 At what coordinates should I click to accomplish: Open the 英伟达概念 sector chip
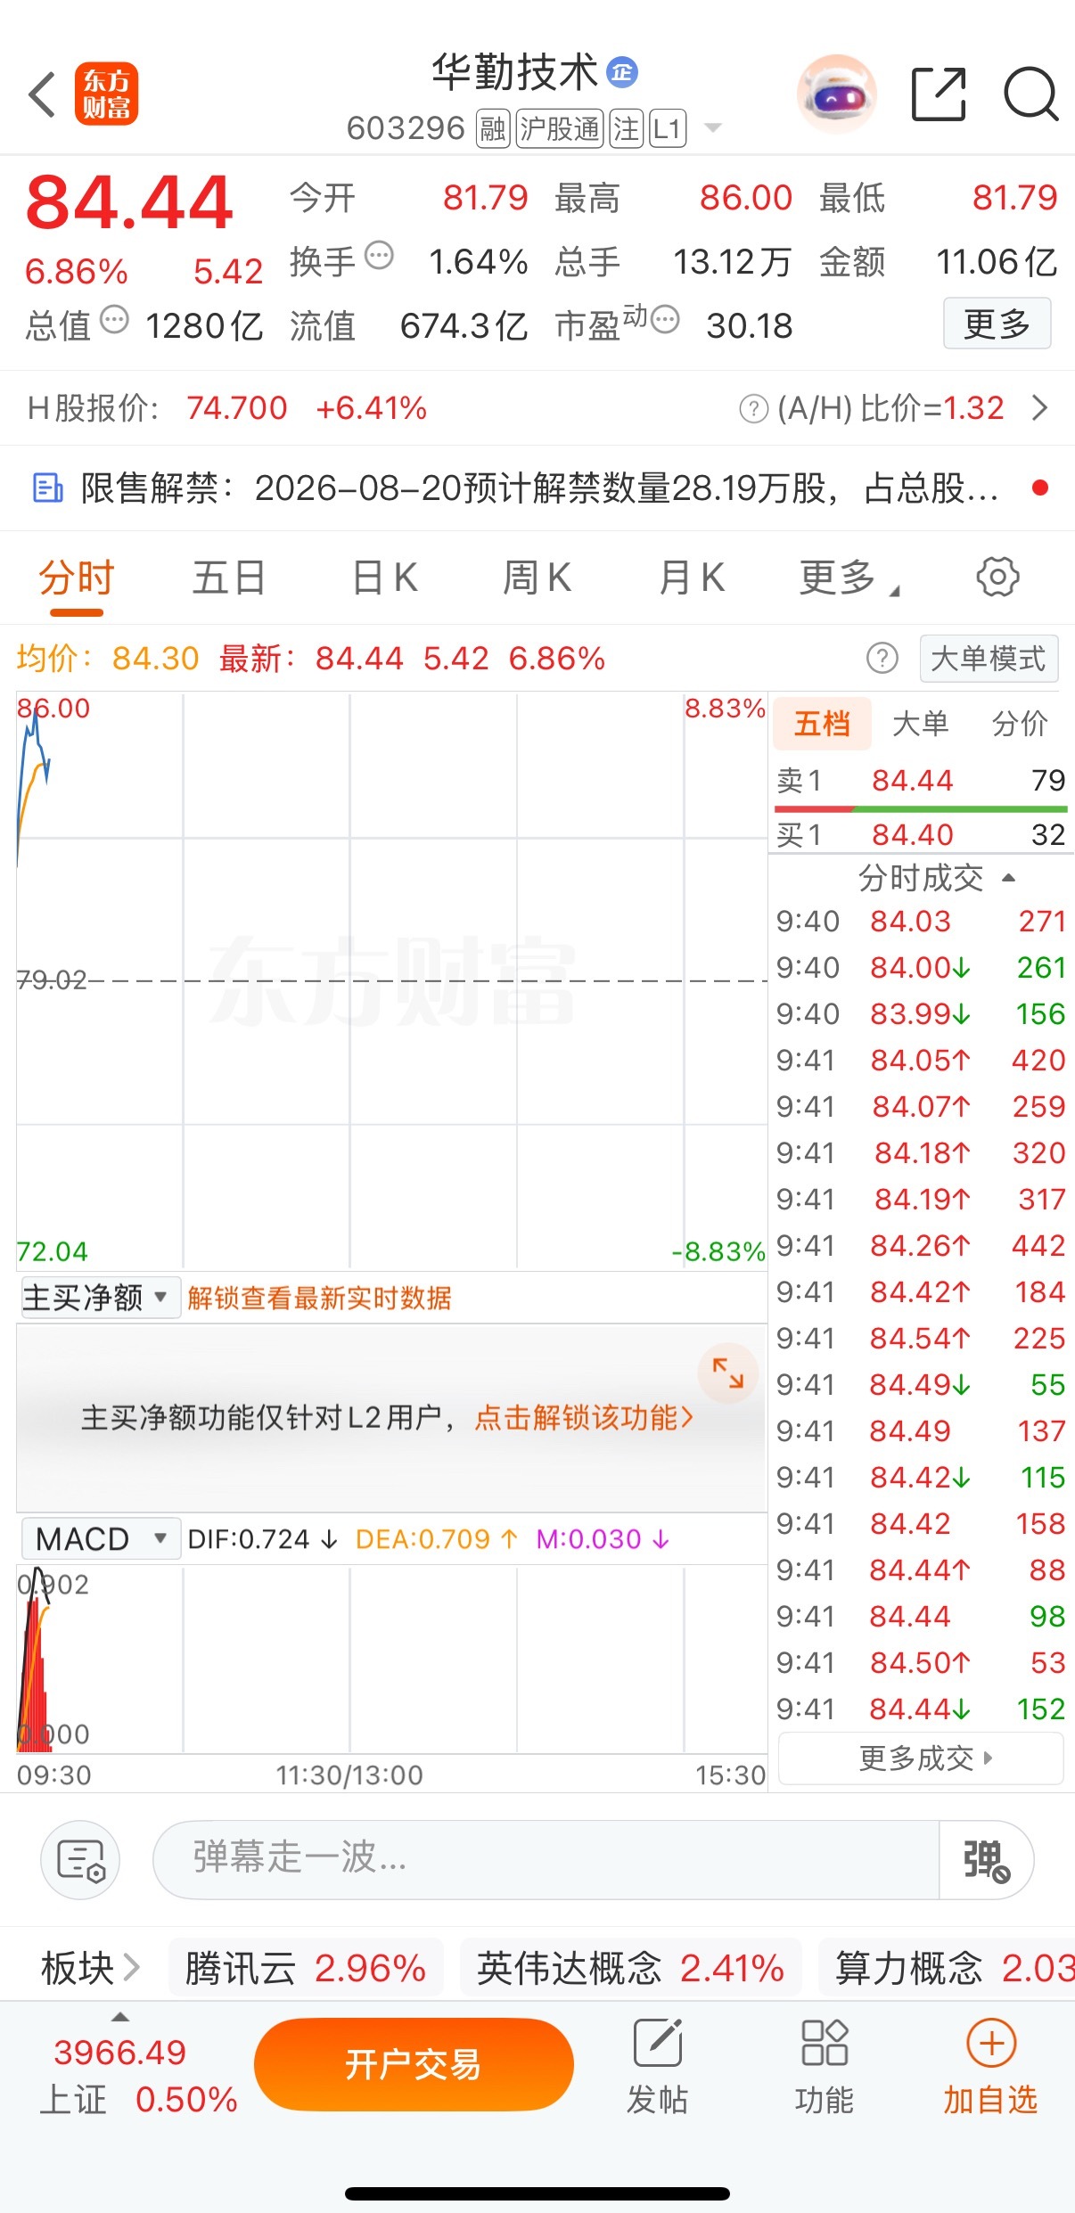tap(630, 1968)
